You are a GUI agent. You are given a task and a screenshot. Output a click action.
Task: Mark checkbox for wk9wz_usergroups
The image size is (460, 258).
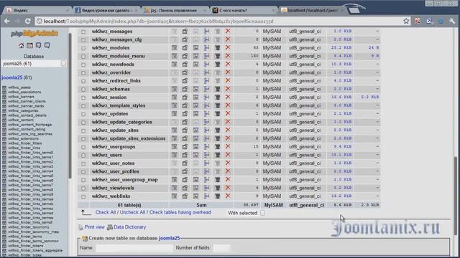tap(83, 147)
